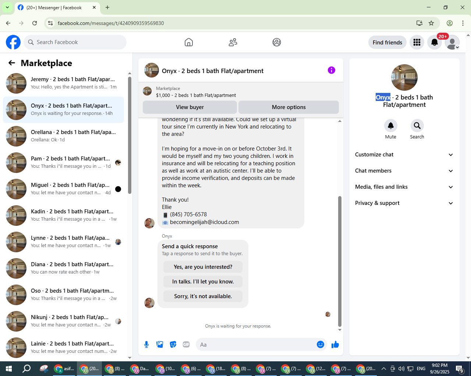This screenshot has height=376, width=471.
Task: Open the Facebook home logo
Action: (x=13, y=42)
